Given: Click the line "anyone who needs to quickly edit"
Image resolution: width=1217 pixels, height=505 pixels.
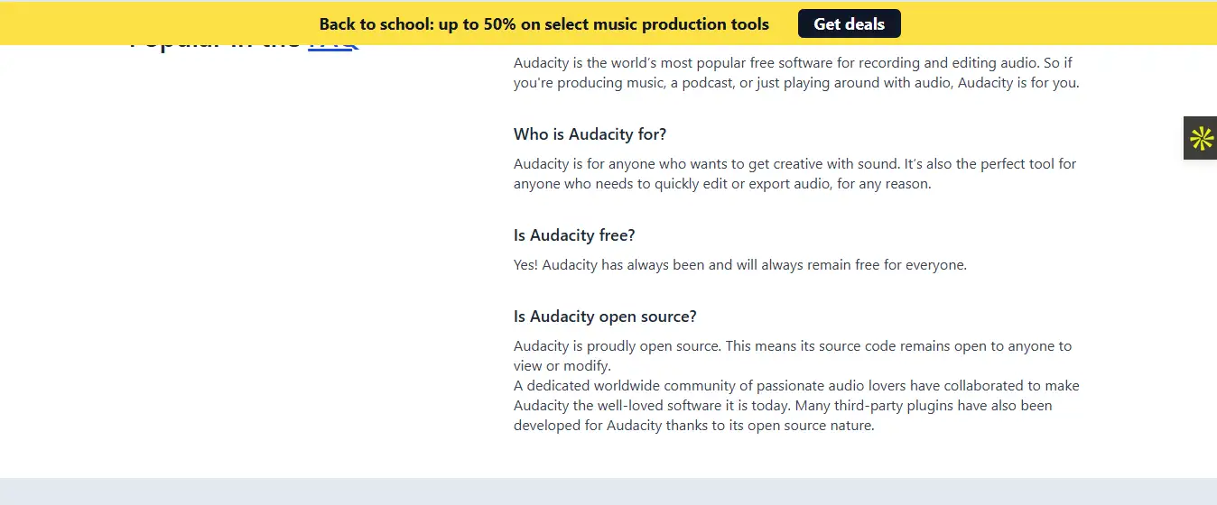Looking at the screenshot, I should (x=721, y=184).
